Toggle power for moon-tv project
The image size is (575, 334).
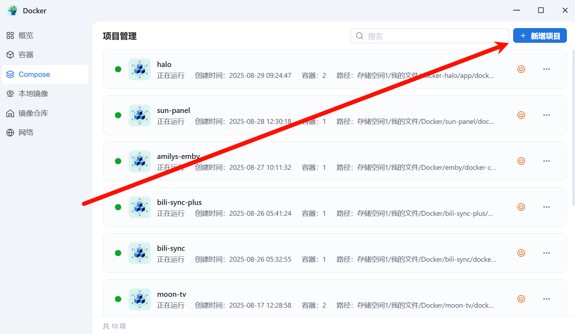tap(521, 299)
